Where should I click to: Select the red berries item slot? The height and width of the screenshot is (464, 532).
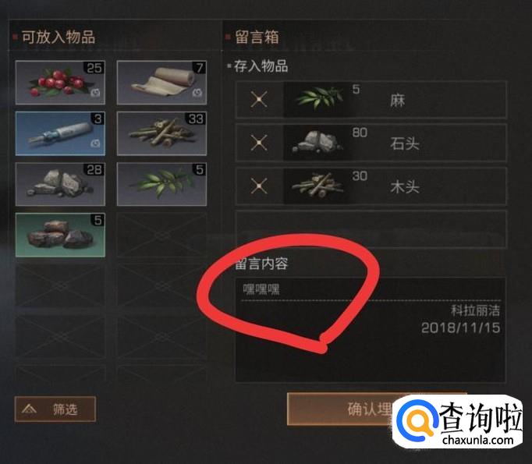point(60,83)
